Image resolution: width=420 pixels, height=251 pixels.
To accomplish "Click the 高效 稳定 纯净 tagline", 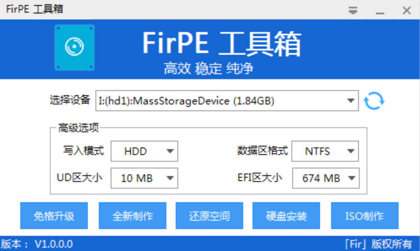I will 208,69.
